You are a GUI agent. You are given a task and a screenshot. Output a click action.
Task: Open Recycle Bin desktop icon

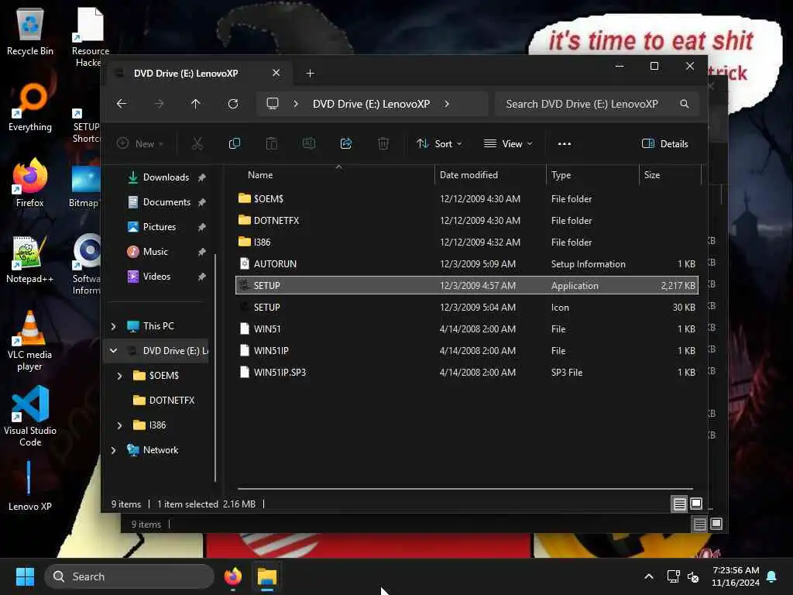coord(30,33)
